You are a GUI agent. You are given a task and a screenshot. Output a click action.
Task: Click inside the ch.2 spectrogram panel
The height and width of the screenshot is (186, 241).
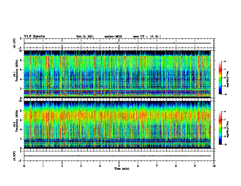[x=117, y=125]
